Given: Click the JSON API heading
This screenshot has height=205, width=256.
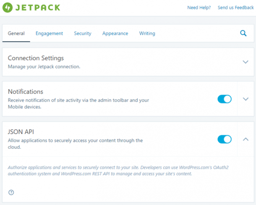Looking at the screenshot, I should (21, 132).
